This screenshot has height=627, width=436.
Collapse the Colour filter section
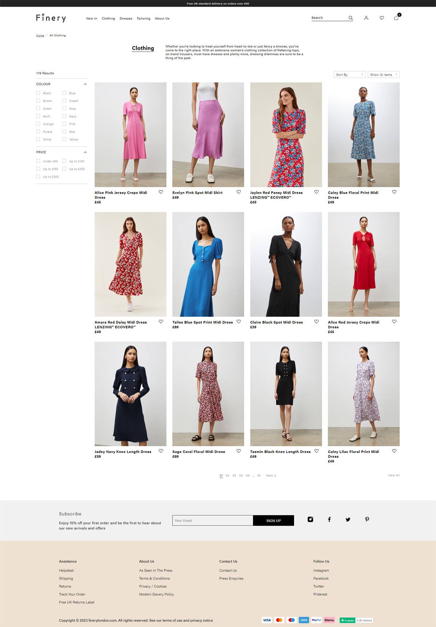coord(85,84)
